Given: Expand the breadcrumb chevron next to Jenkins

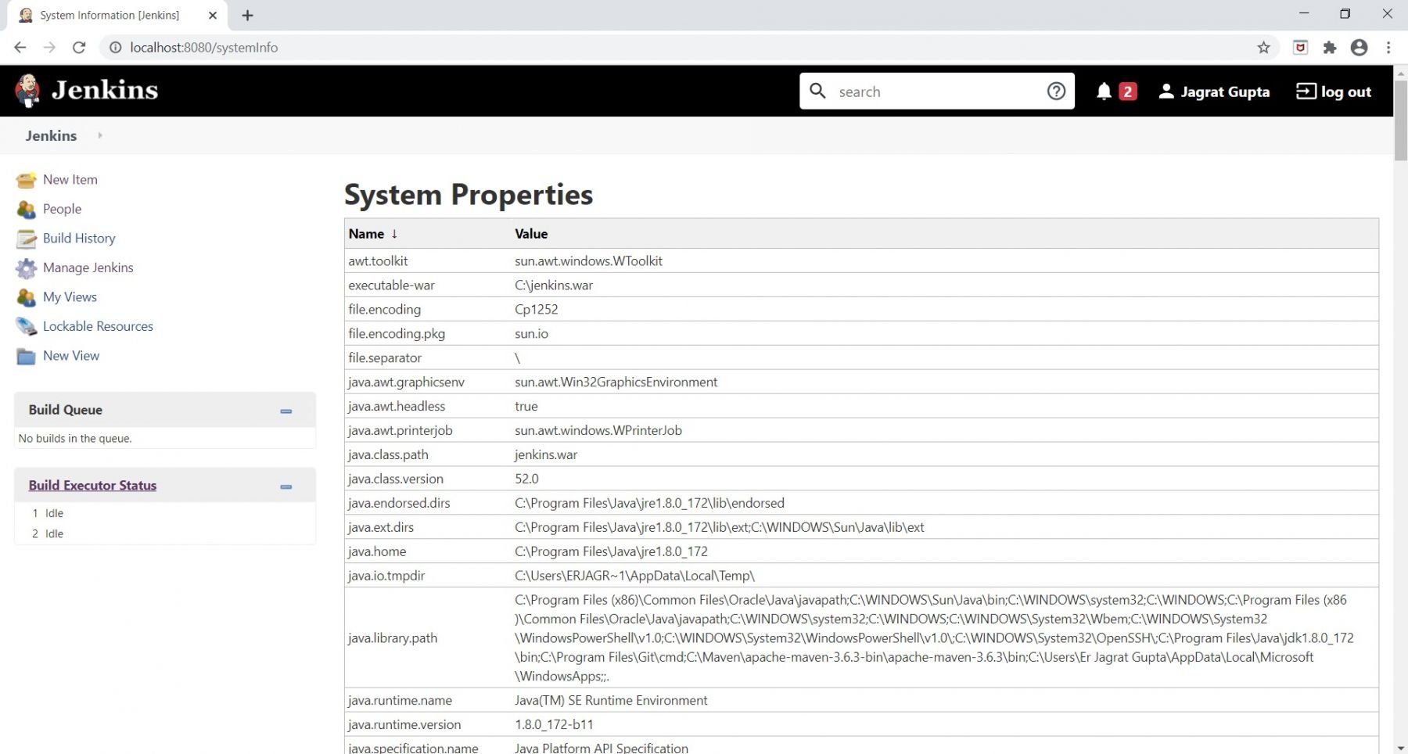Looking at the screenshot, I should (x=99, y=135).
